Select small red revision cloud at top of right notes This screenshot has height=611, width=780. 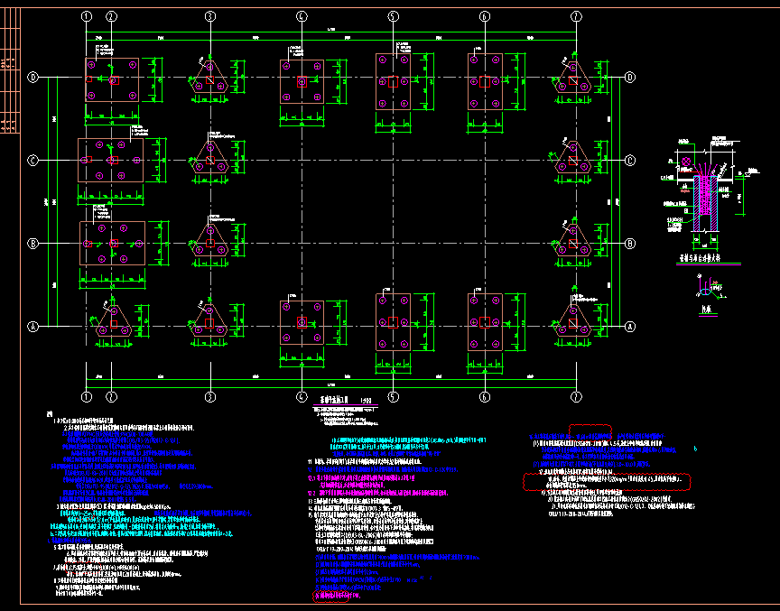(x=590, y=432)
